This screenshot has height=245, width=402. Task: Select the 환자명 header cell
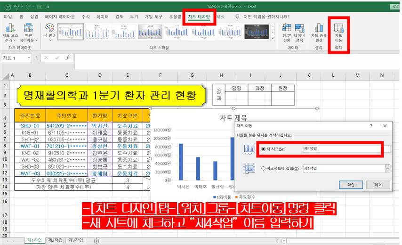(100, 116)
